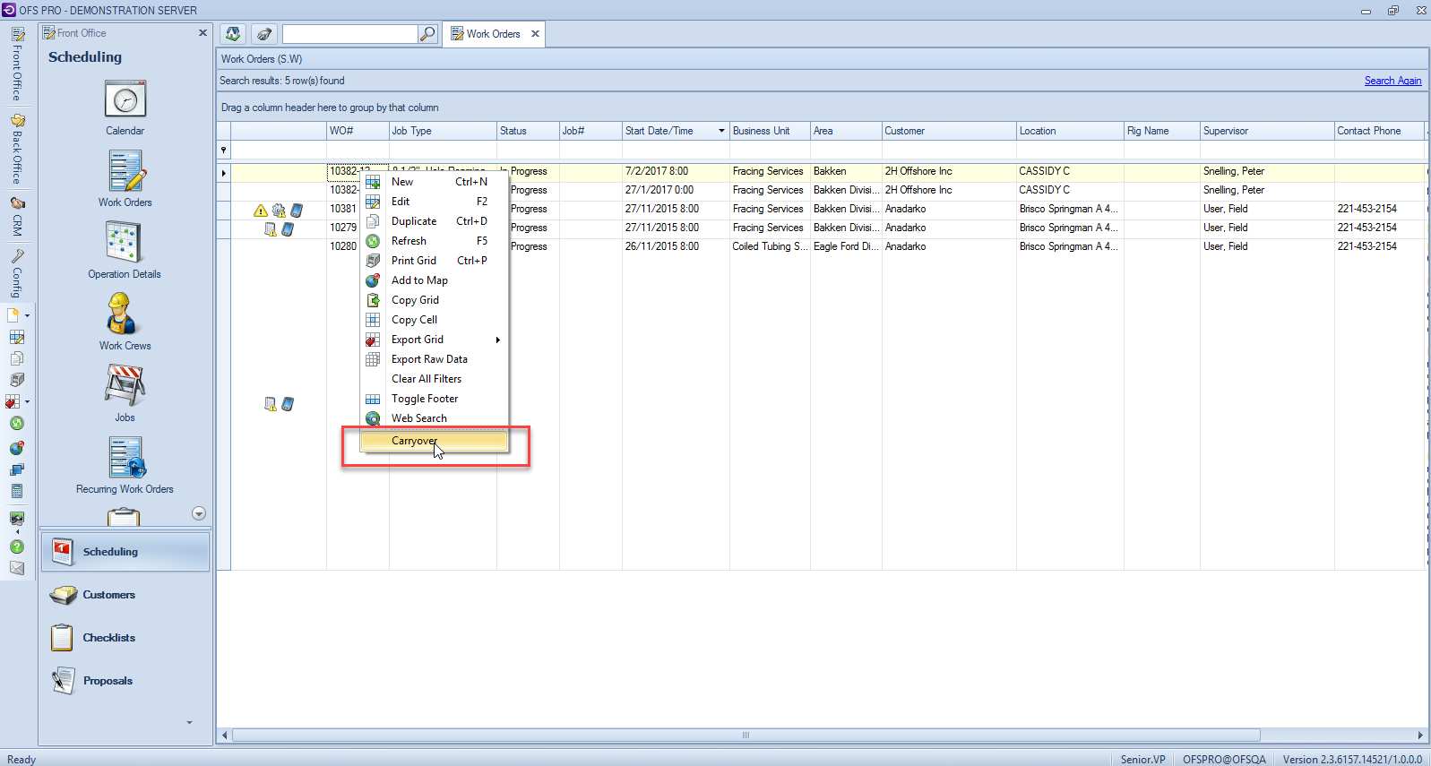Open the Front Office vertical tab

click(x=17, y=65)
